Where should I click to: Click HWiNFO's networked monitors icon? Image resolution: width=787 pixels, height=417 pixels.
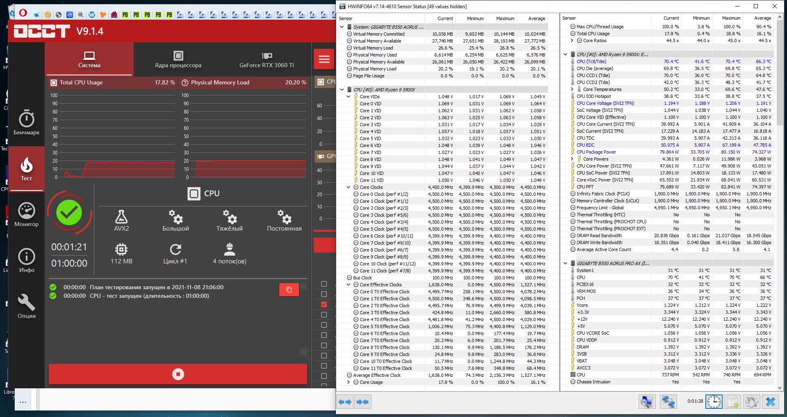point(668,401)
